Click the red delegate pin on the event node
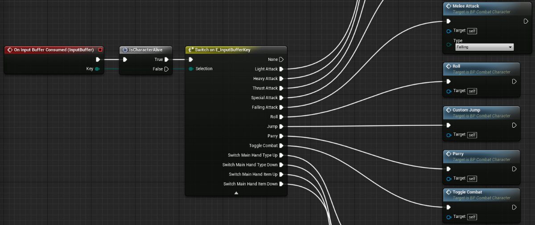The height and width of the screenshot is (225, 535). (x=100, y=50)
